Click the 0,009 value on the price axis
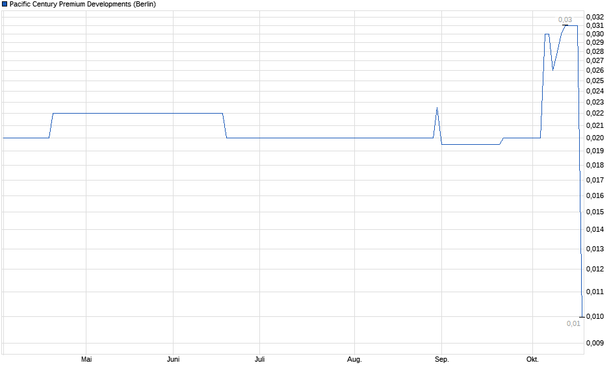This screenshot has height=376, width=611. (595, 343)
